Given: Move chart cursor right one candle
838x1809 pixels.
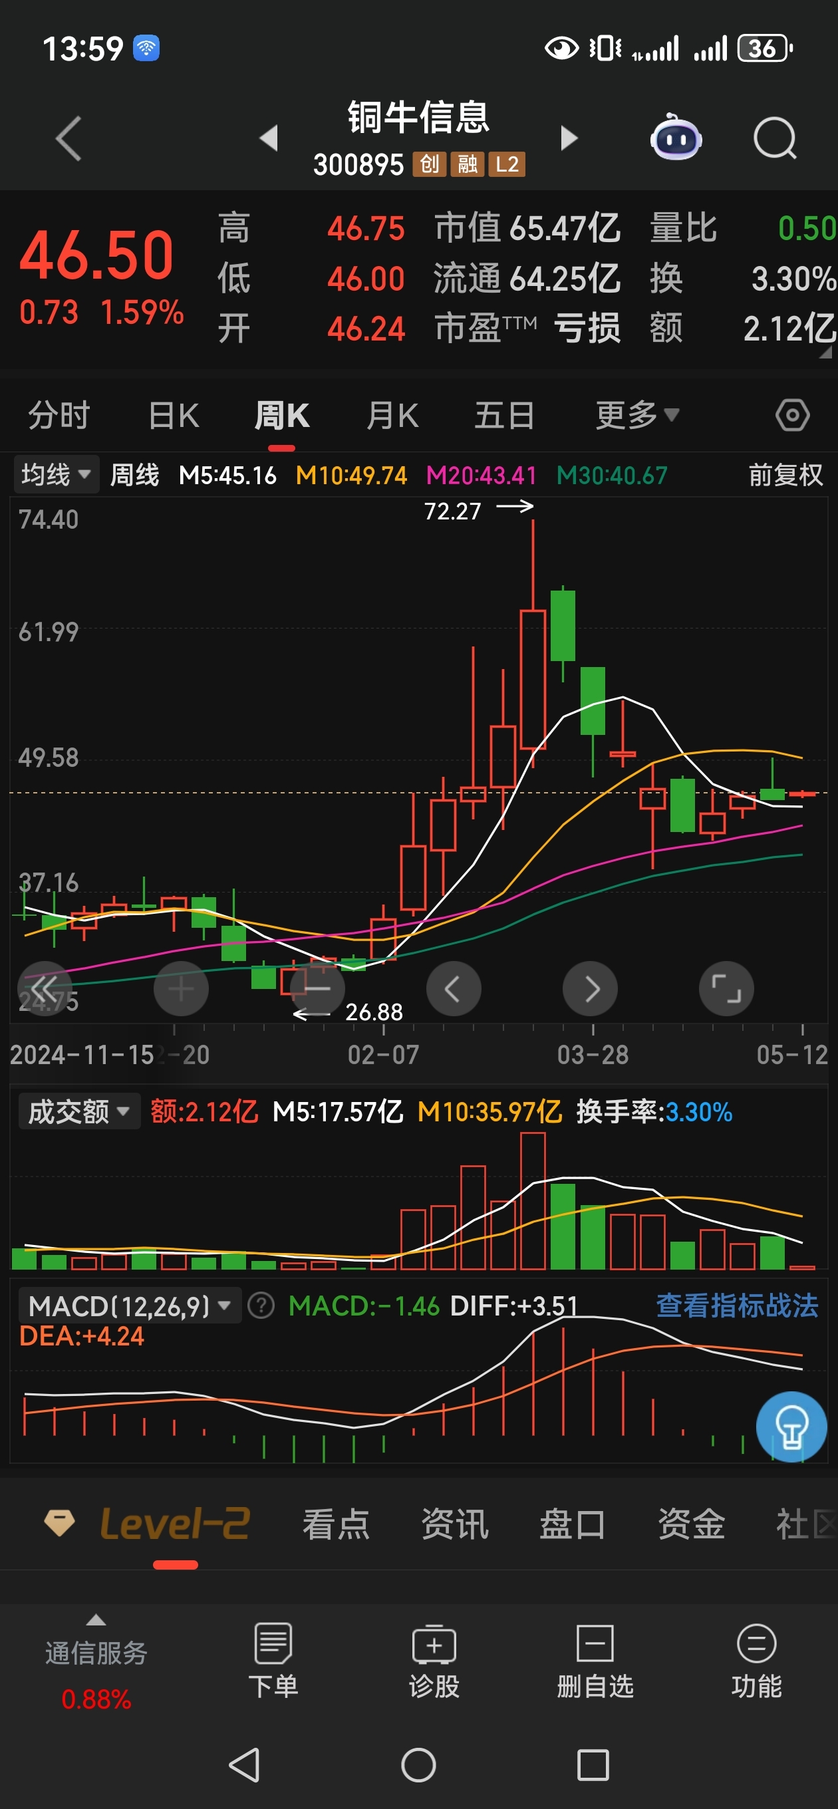Looking at the screenshot, I should tap(590, 988).
